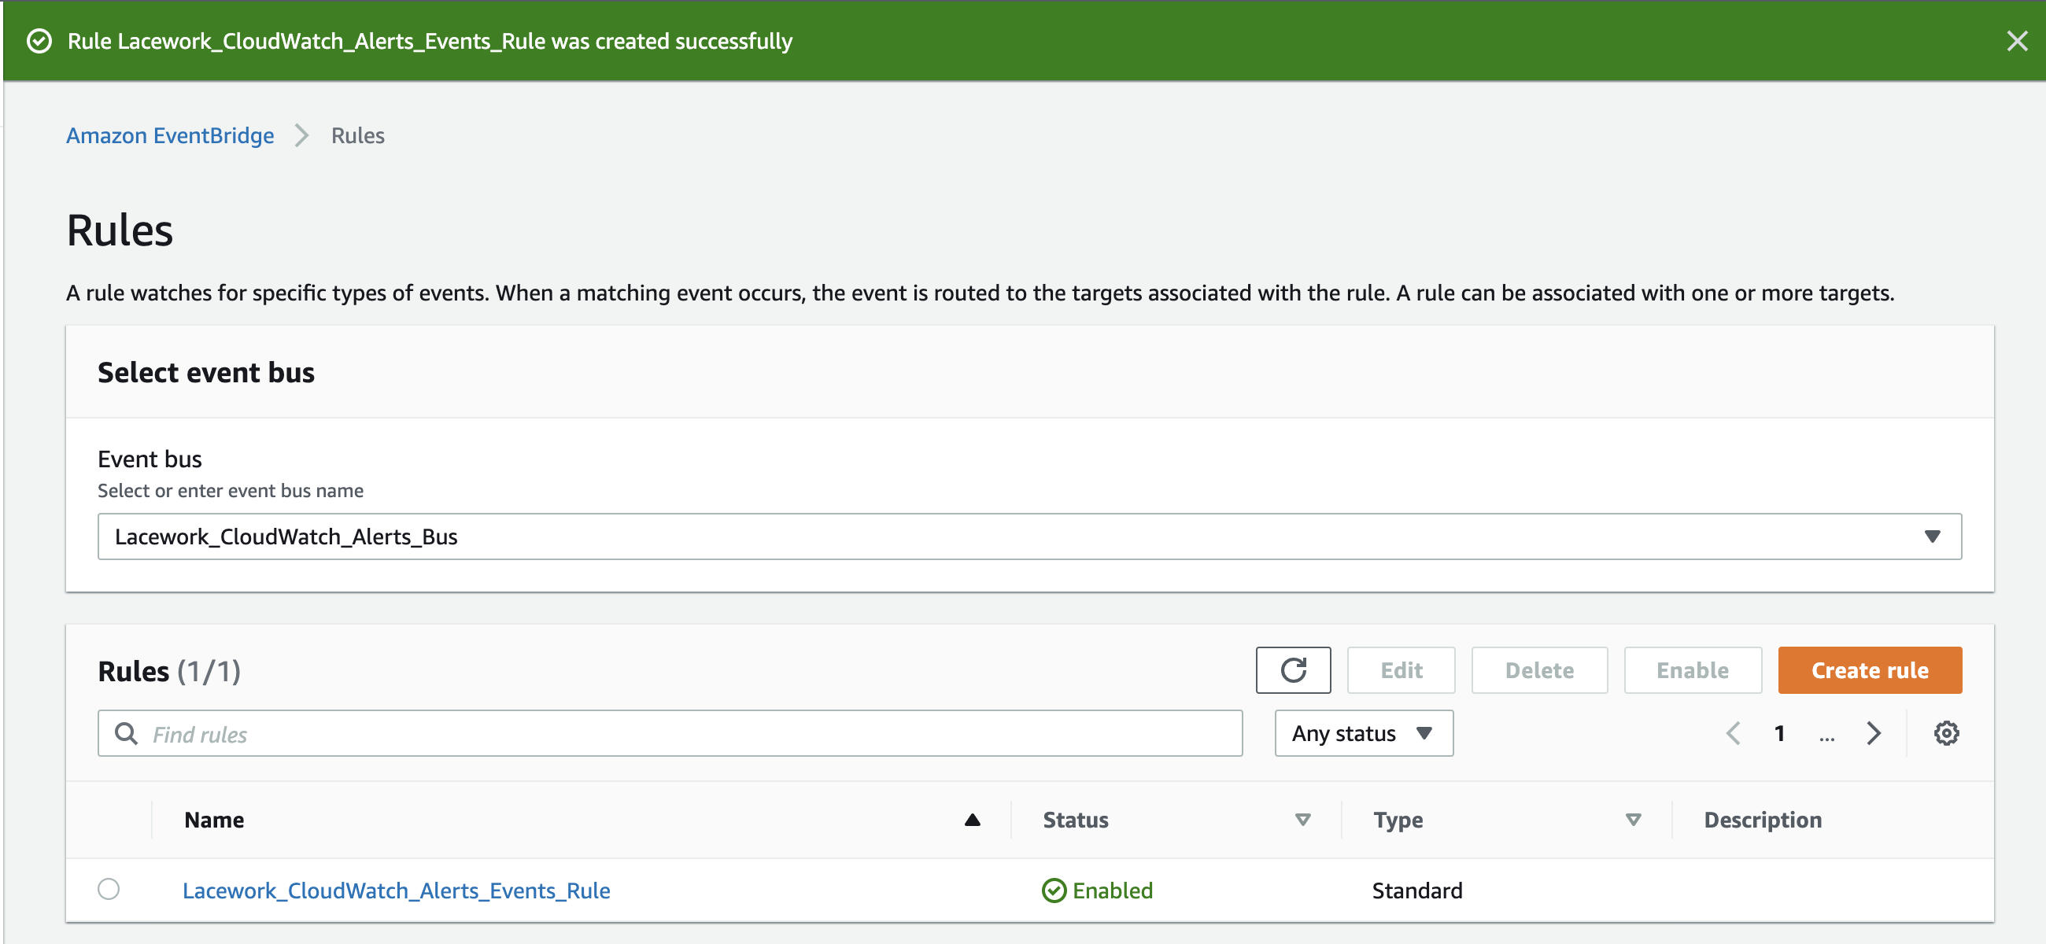Open table preferences gear icon

tap(1946, 734)
